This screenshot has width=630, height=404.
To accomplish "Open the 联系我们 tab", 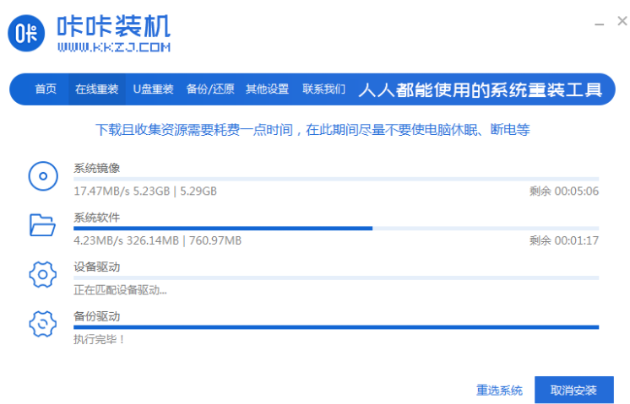I will 324,89.
